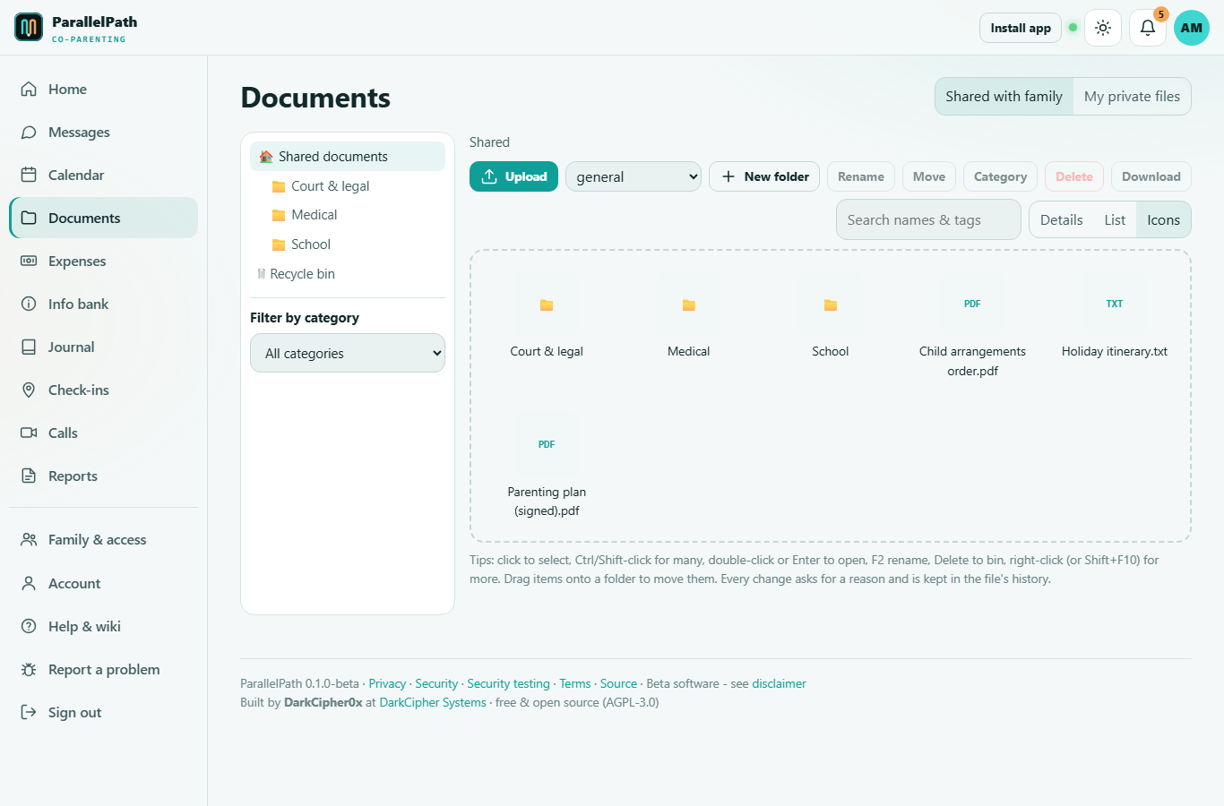Switch to Details view mode
Image resolution: width=1224 pixels, height=806 pixels.
[x=1061, y=219]
